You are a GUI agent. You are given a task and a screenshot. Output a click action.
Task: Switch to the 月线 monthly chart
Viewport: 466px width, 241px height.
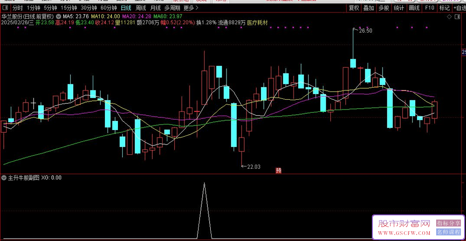click(x=155, y=8)
